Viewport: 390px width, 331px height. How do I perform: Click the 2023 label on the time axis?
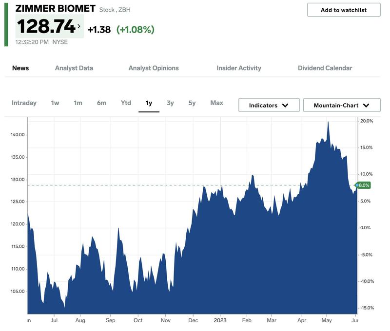coord(220,320)
